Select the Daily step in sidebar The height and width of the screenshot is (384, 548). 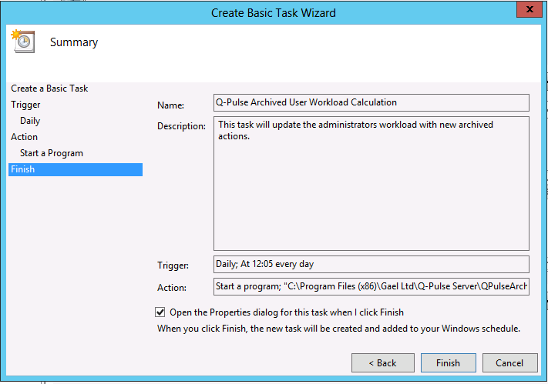tap(30, 121)
